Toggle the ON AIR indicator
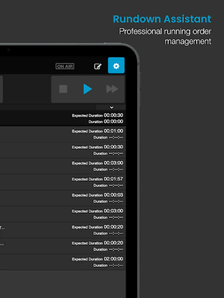Screen dimensions: 224x298 65,66
